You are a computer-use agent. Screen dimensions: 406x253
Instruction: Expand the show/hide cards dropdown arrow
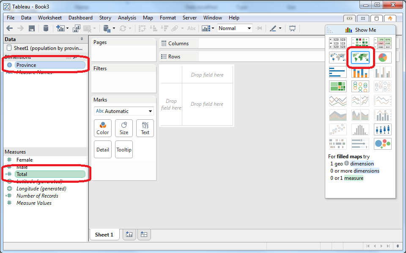point(213,28)
